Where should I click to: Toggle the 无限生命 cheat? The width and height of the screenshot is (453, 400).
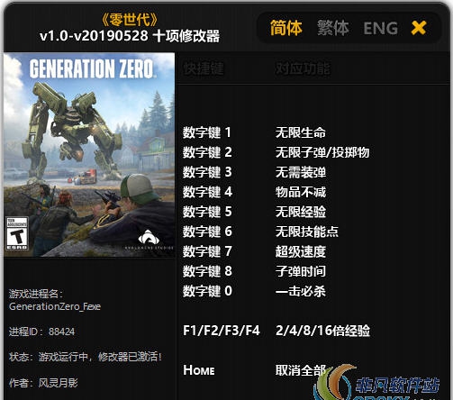(301, 132)
